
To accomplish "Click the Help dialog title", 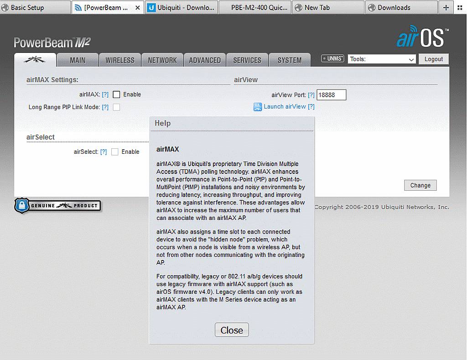I will [163, 123].
